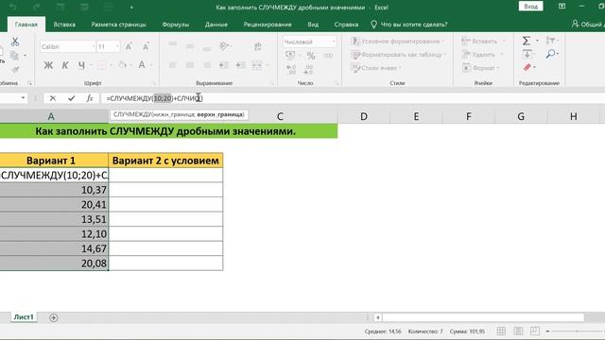Image resolution: width=605 pixels, height=340 pixels.
Task: Click cell containing 13,51
Action: pos(55,219)
